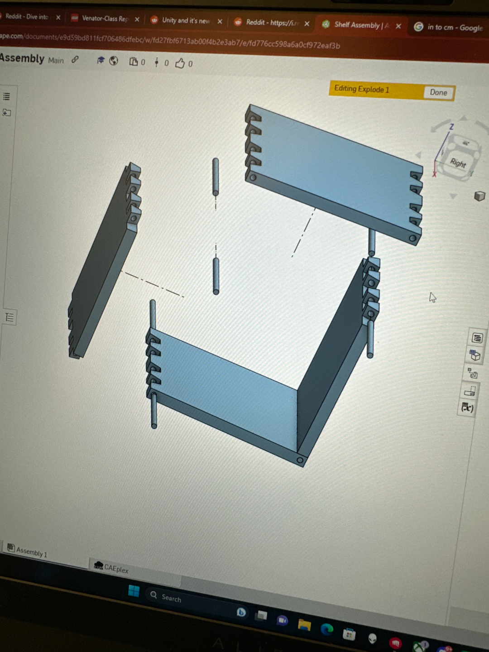Screen dimensions: 489x652
Task: Switch to the CAEplex tab
Action: [x=111, y=567]
